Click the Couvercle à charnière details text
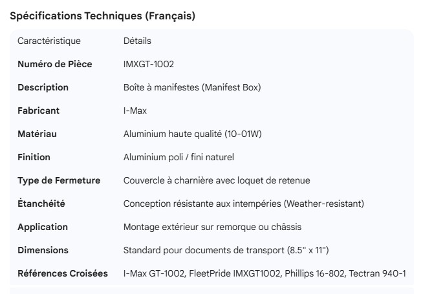This screenshot has height=294, width=423. click(221, 180)
